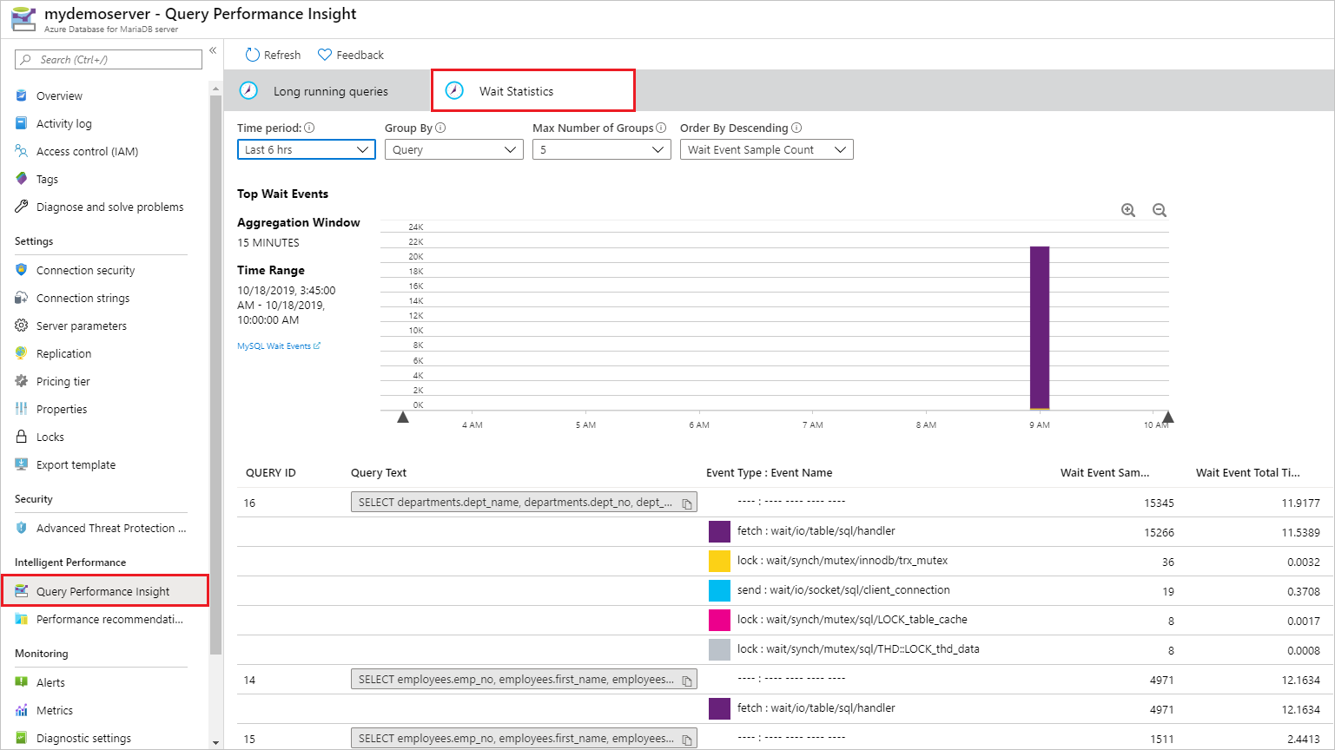Click the Refresh icon in toolbar
The height and width of the screenshot is (750, 1335).
point(253,55)
